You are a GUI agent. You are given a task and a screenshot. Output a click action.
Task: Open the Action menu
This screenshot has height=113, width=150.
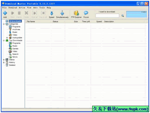(22, 8)
